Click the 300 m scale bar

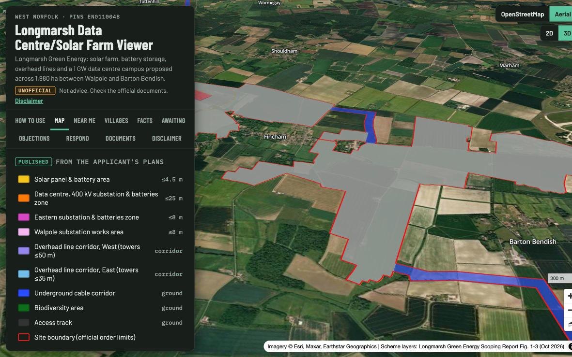559,278
